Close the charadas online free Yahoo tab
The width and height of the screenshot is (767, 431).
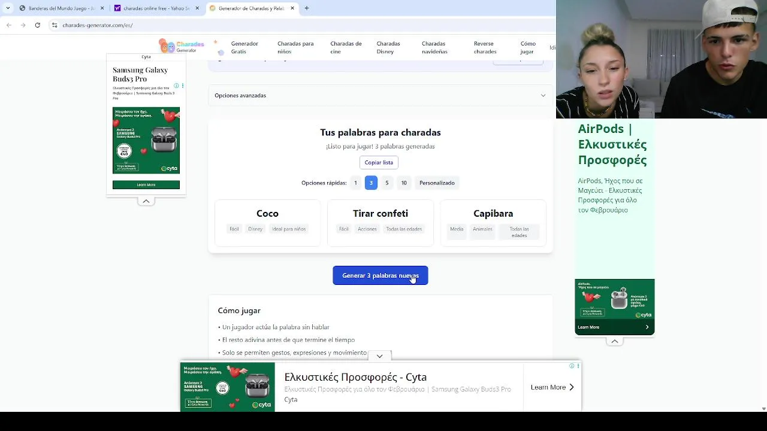pyautogui.click(x=197, y=8)
